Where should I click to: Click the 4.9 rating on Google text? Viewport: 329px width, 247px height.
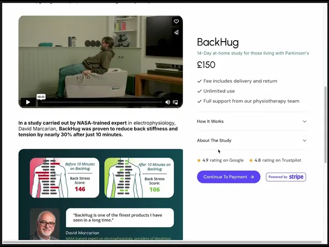223,160
